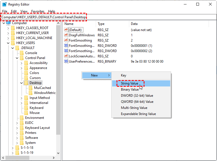This screenshot has width=217, height=161.
Task: Click the HKEY_USERS folder icon
Action: click(x=13, y=43)
